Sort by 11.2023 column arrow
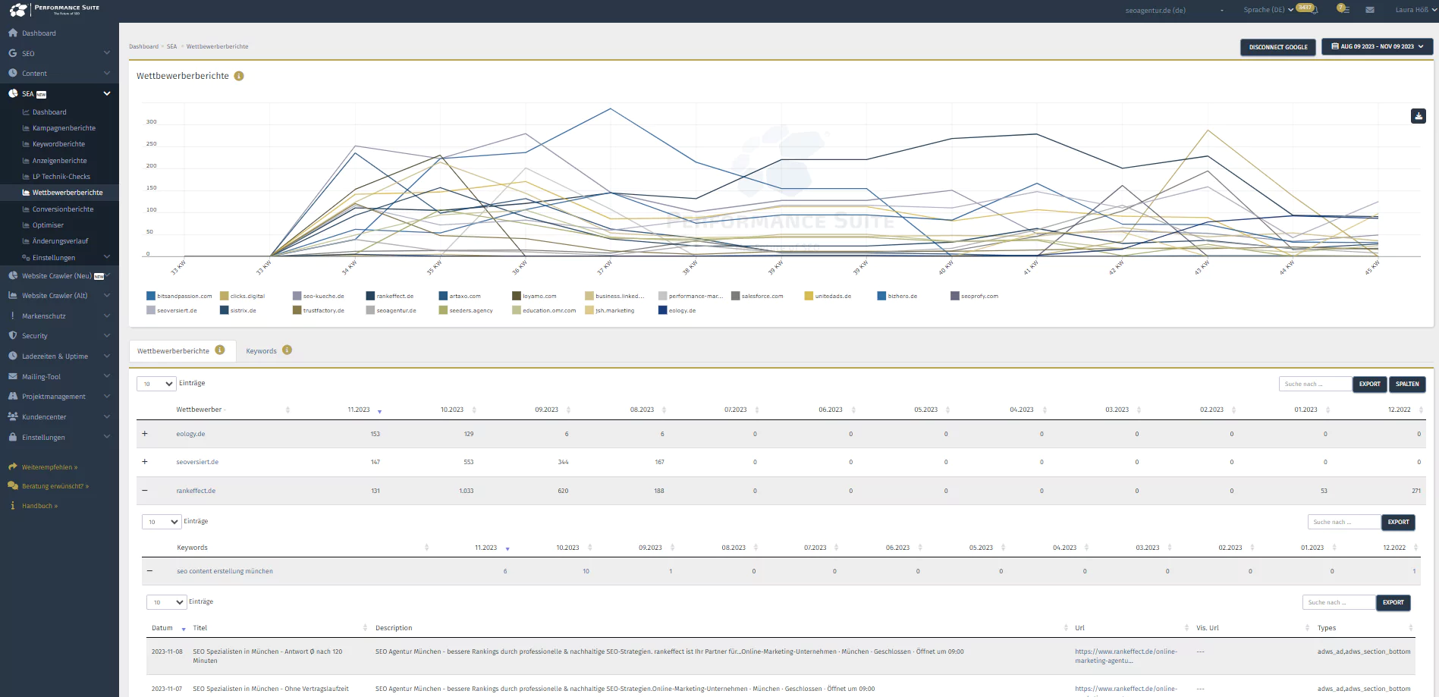 tap(379, 411)
